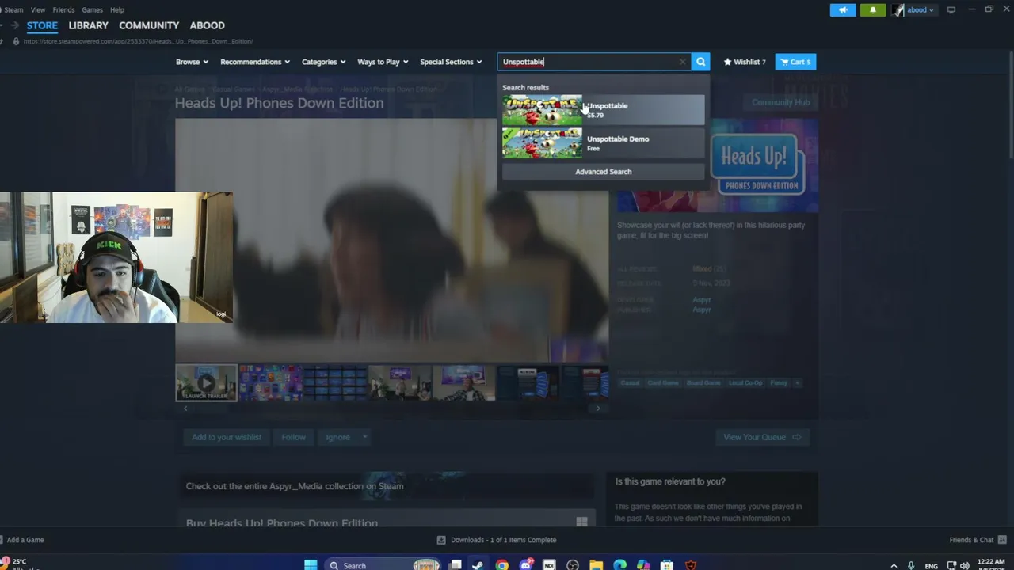This screenshot has height=570, width=1014.
Task: Open the weather widget showing 25°C
Action: (14, 564)
